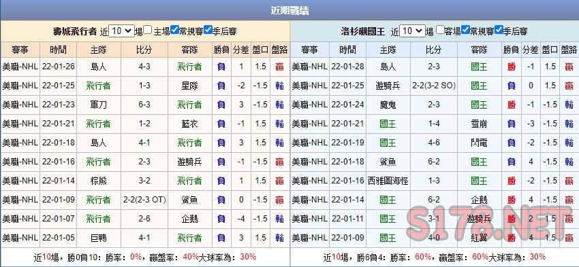This screenshot has height=267, width=579.
Task: Click 國王 in the 22-01-14 row
Action: coord(388,200)
